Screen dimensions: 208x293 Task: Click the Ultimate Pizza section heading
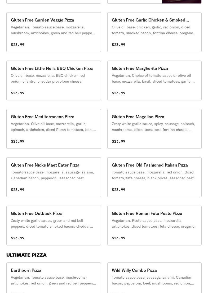click(26, 255)
